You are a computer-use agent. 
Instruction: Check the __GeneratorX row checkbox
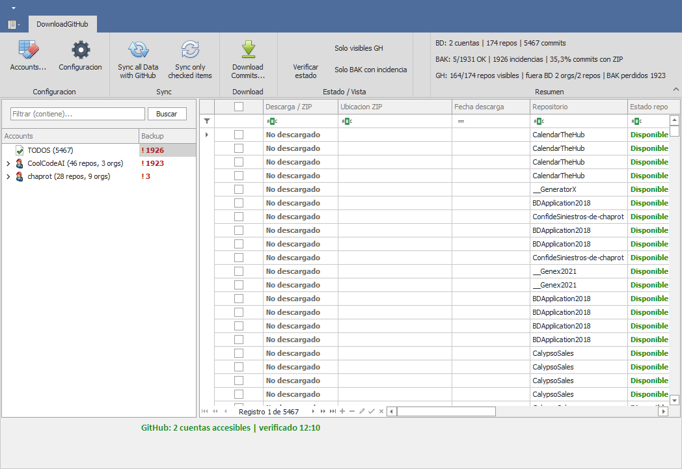pos(239,189)
